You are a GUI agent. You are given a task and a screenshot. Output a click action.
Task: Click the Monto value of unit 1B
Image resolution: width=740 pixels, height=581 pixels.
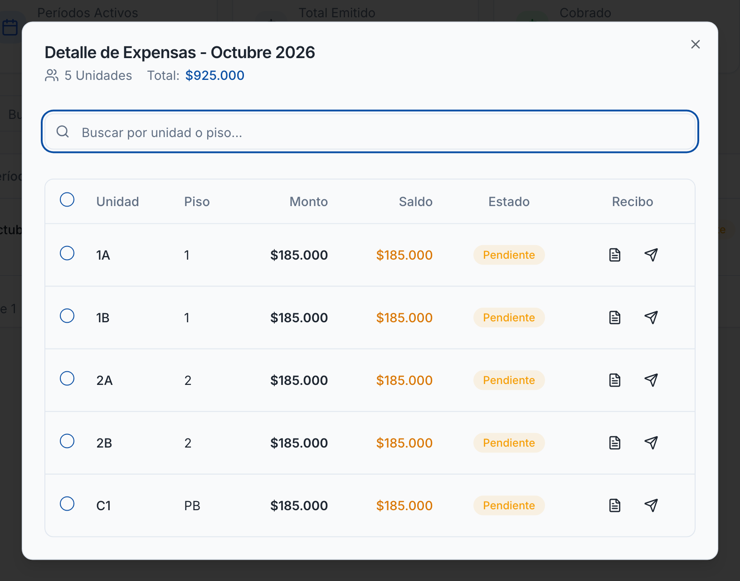[x=299, y=318]
